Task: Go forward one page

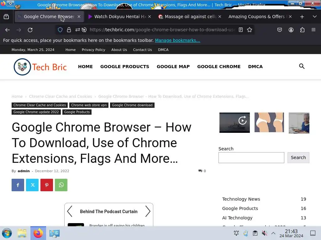Action: coord(19,30)
